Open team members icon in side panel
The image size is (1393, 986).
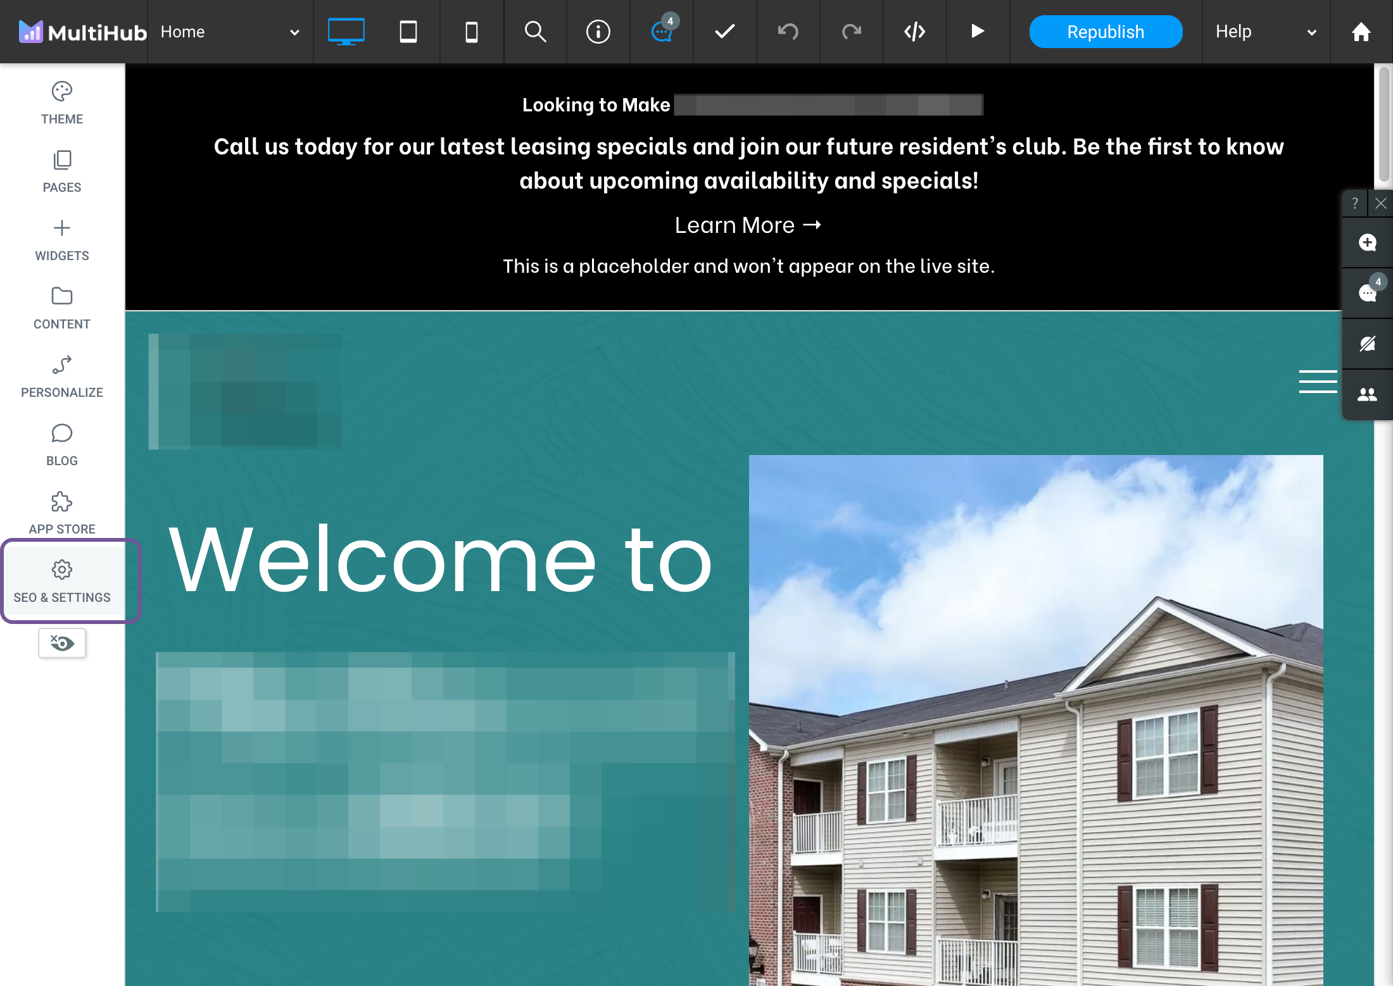(x=1368, y=394)
